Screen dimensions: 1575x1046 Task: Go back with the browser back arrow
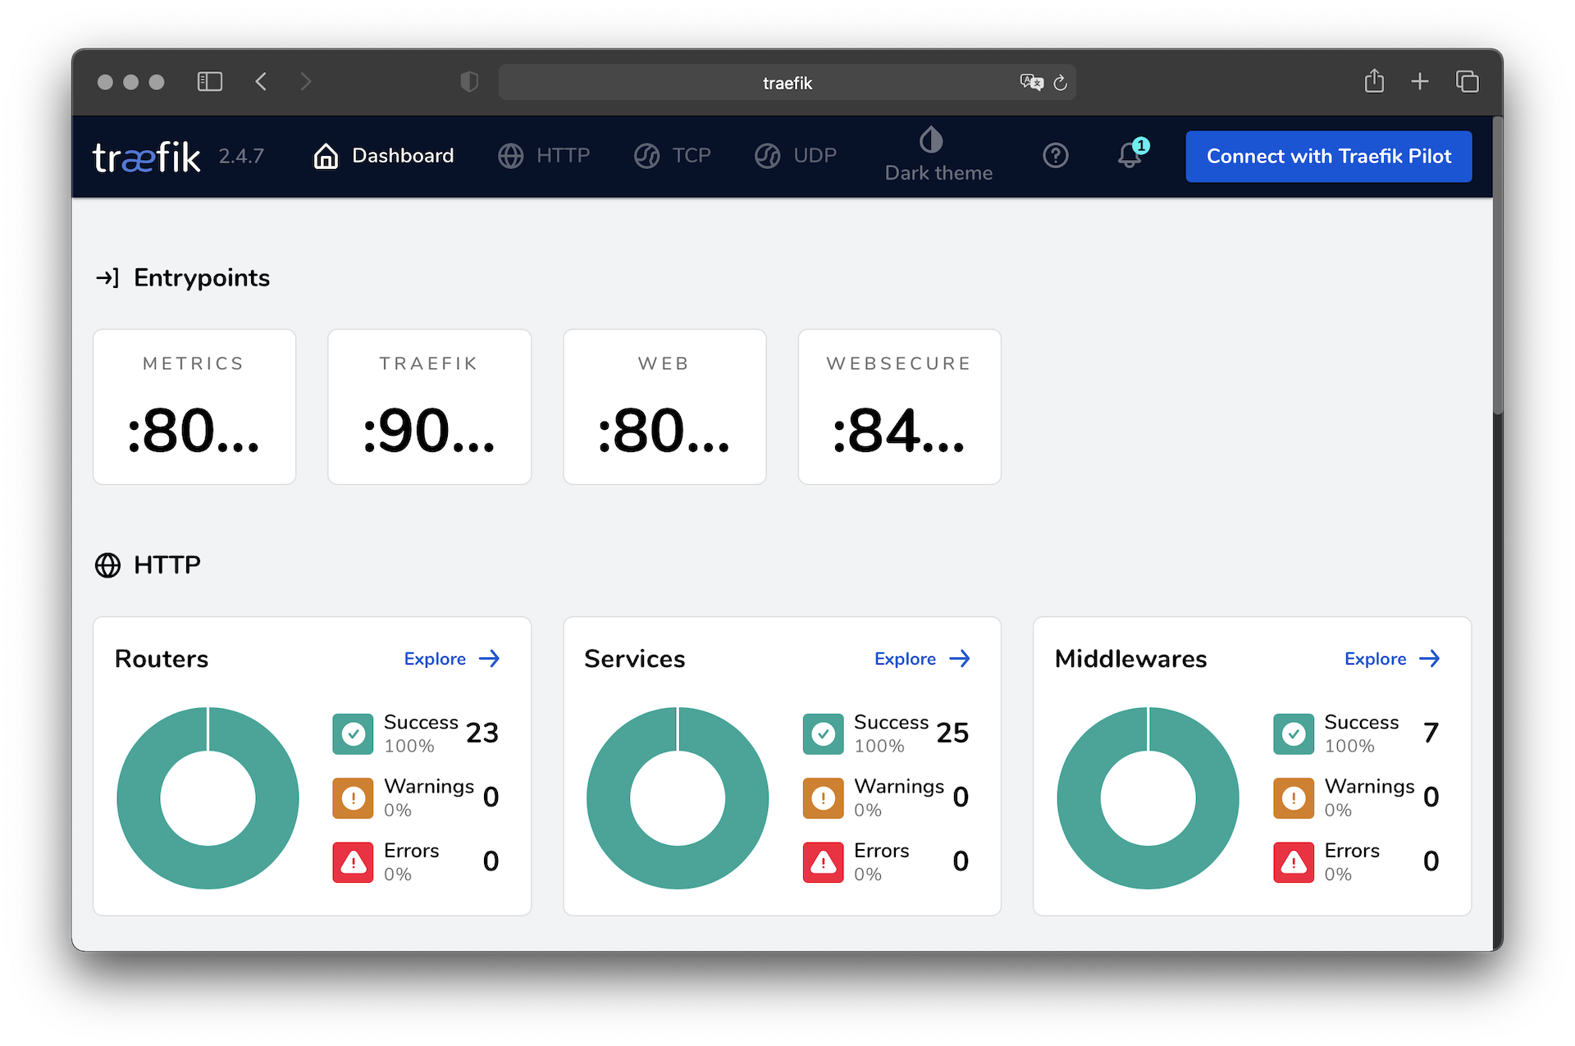pyautogui.click(x=261, y=81)
